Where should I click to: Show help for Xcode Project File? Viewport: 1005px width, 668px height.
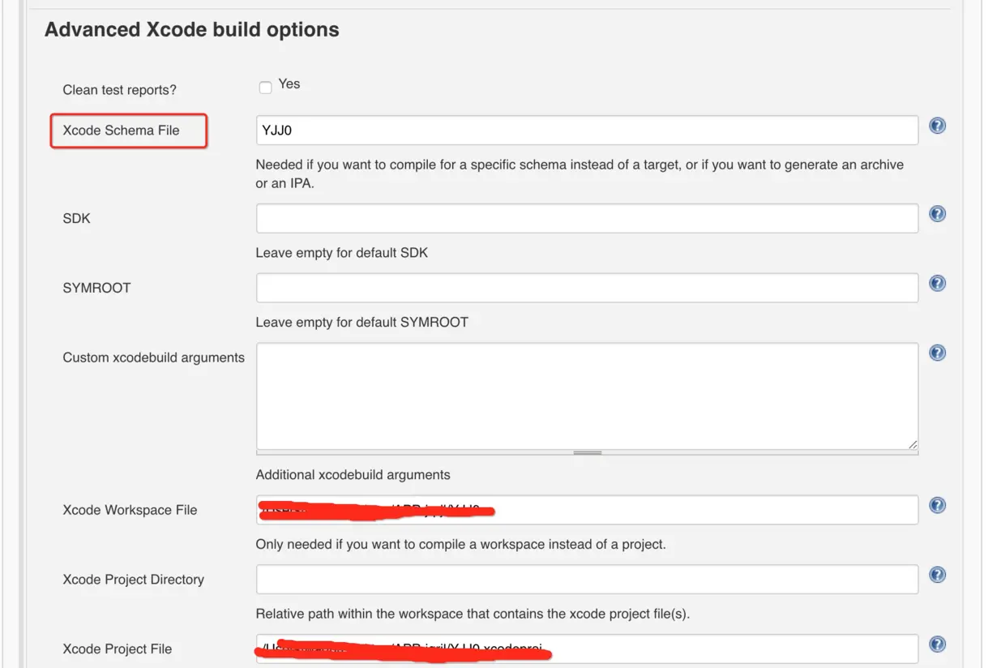tap(937, 644)
